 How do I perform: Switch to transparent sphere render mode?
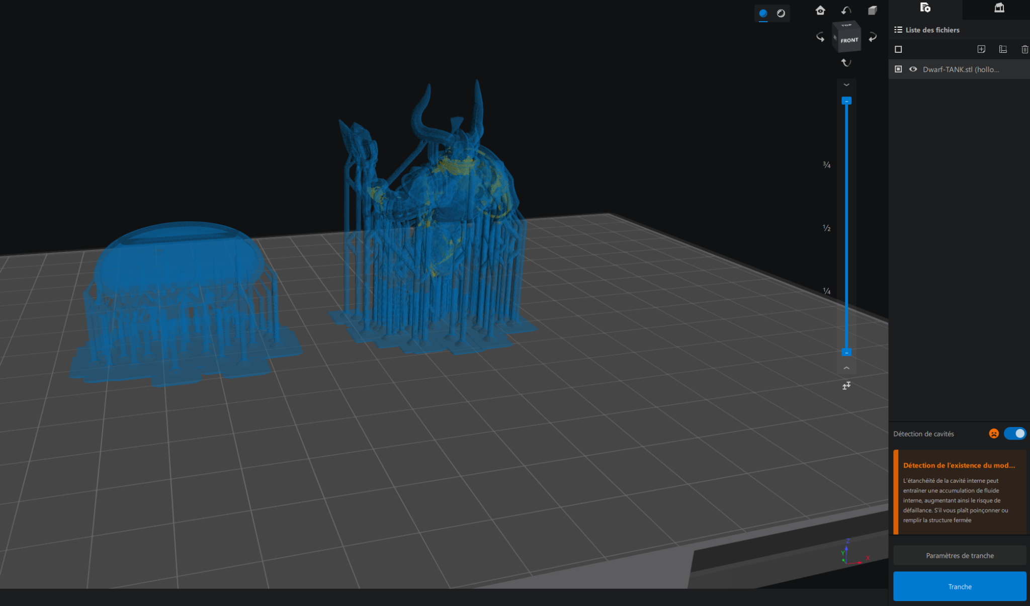[781, 14]
